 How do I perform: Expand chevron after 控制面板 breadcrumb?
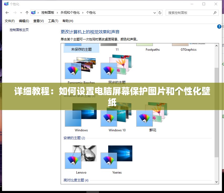point(57,13)
